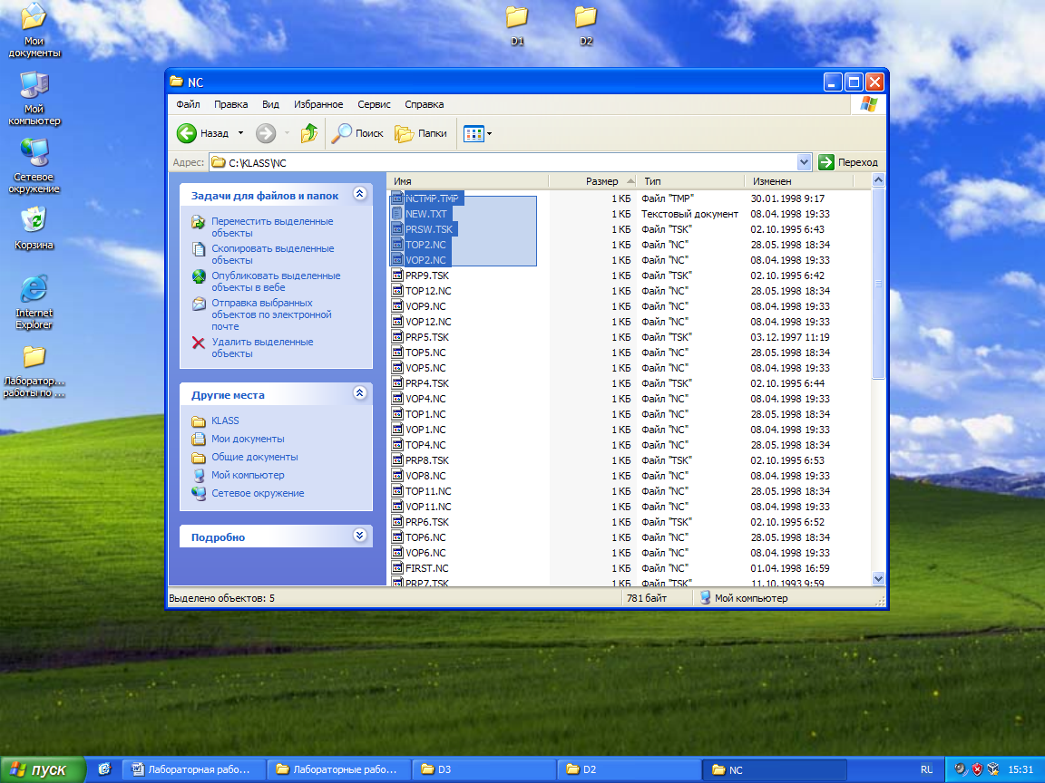
Task: Click Скопировать выделенные объекты link
Action: (x=272, y=255)
